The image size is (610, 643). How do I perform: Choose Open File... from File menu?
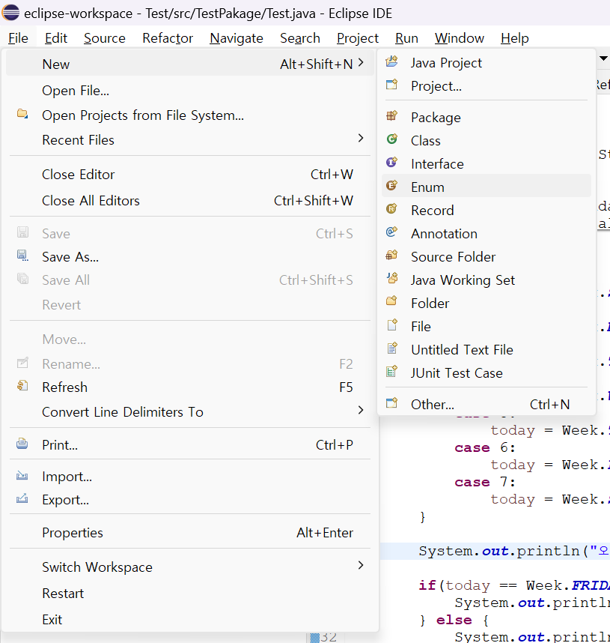click(190, 91)
